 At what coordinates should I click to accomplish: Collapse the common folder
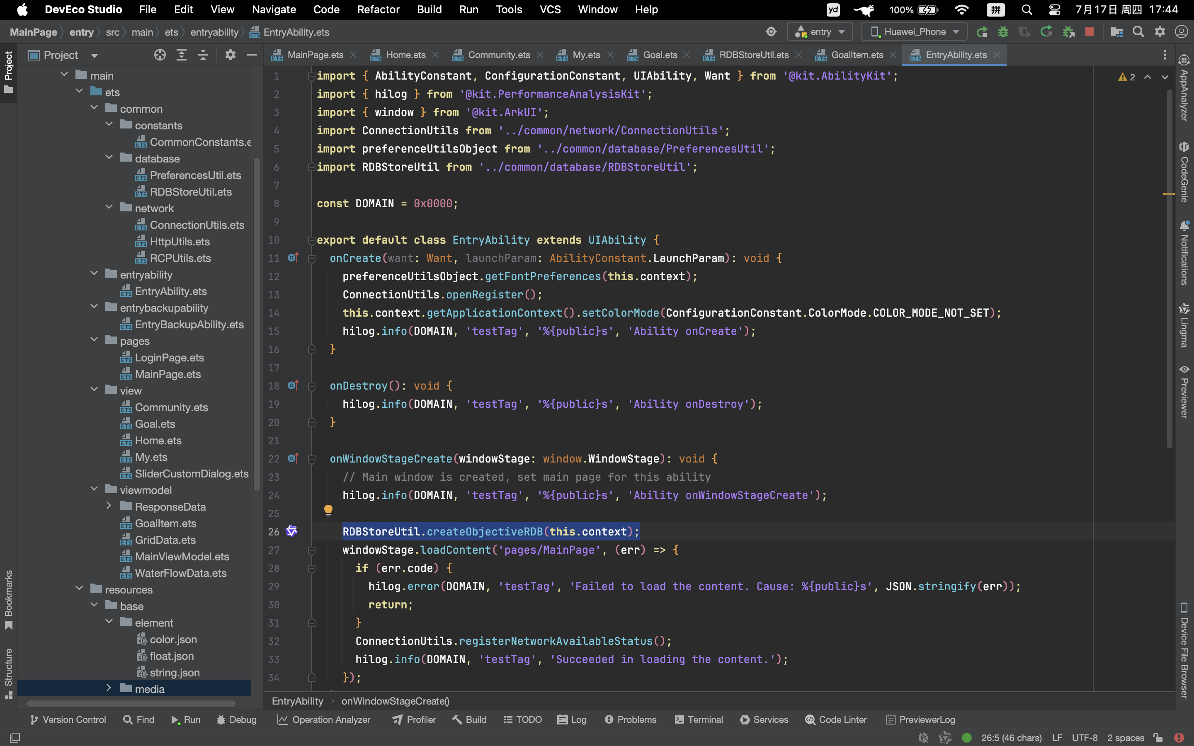pos(94,108)
